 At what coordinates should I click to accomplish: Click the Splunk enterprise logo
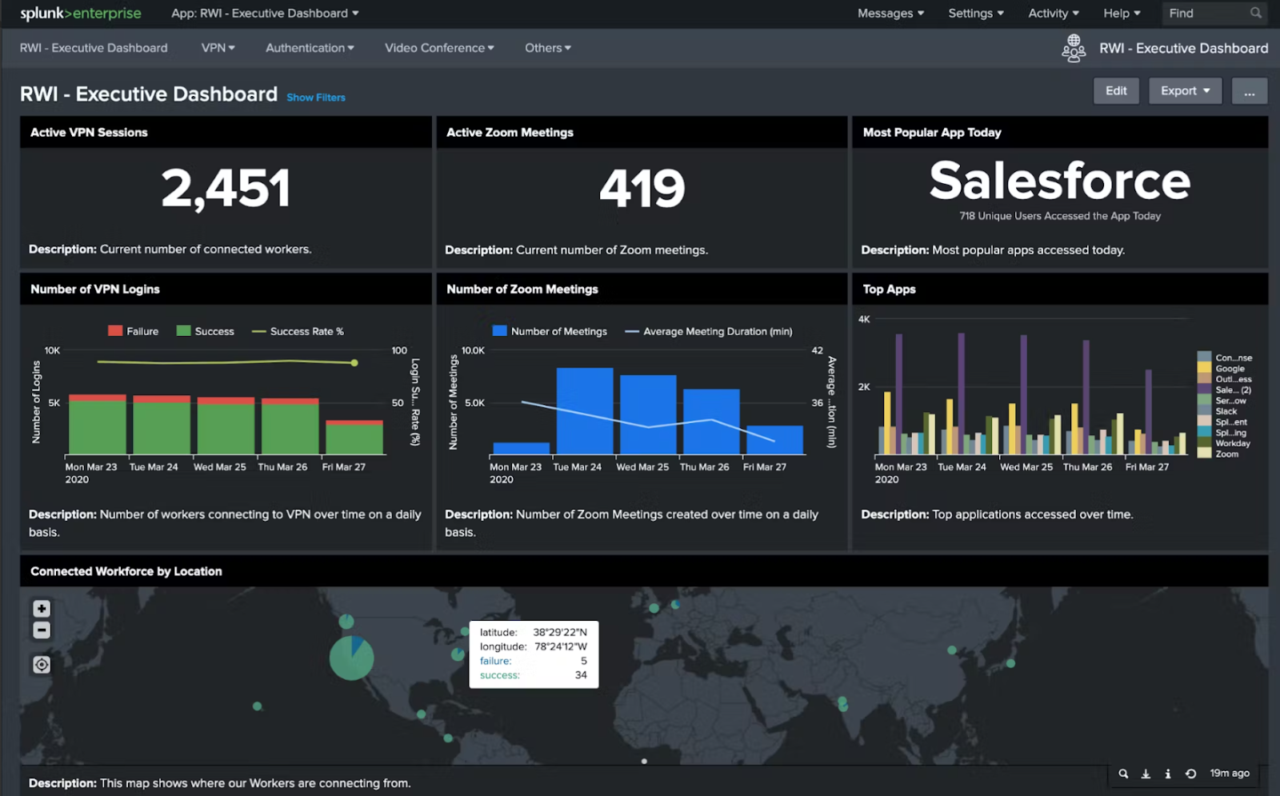(80, 14)
